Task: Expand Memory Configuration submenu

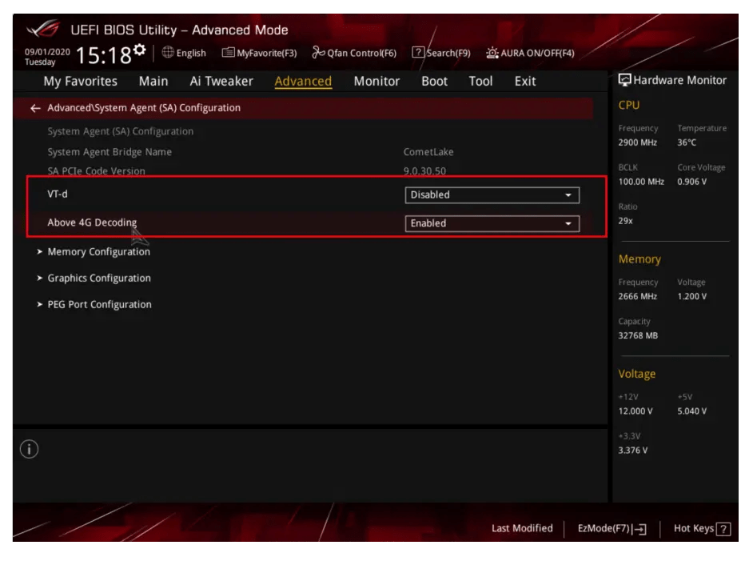Action: point(98,251)
